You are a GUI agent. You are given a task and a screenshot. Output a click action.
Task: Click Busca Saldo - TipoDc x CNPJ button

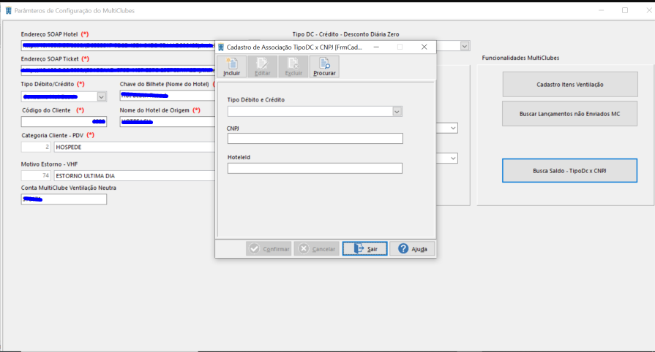[570, 171]
